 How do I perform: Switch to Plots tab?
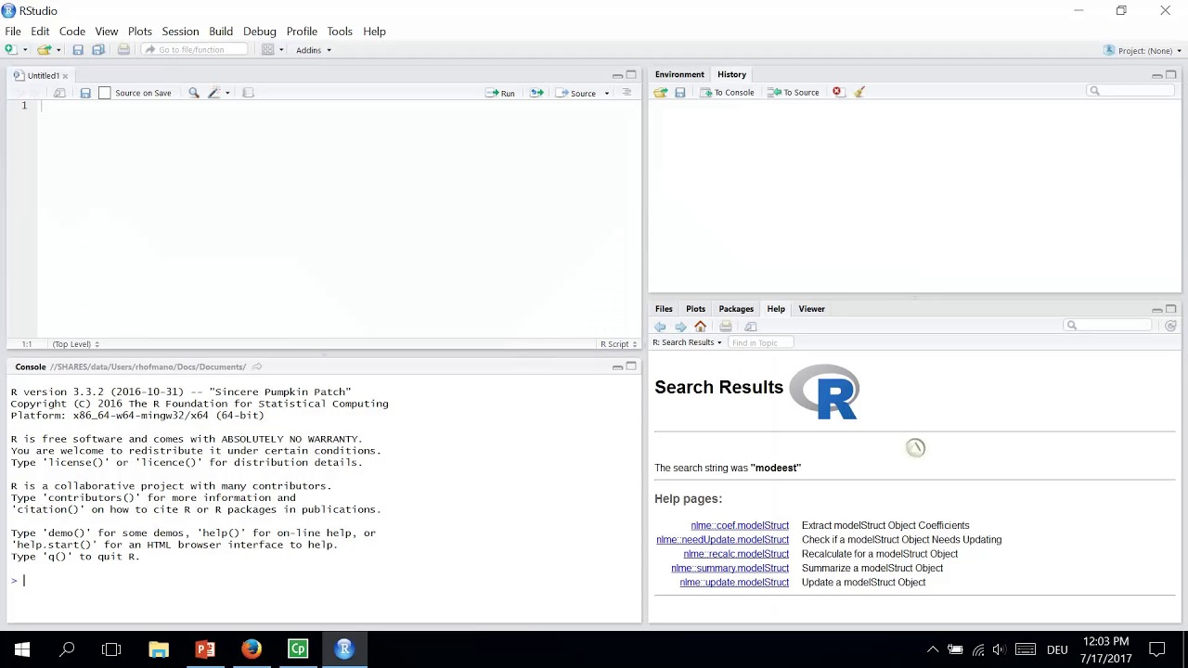pyautogui.click(x=695, y=309)
